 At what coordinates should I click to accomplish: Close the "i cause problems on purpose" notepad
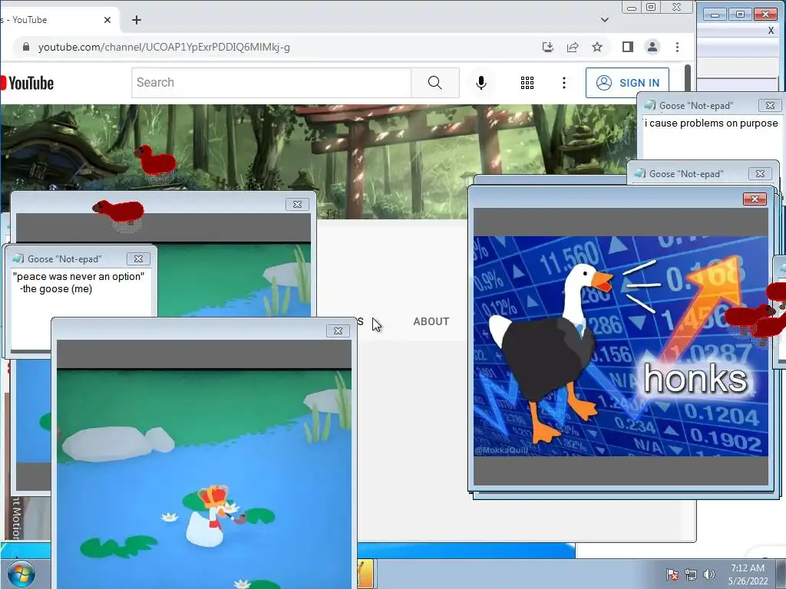tap(770, 105)
